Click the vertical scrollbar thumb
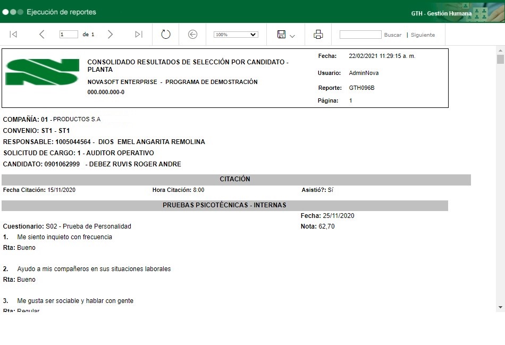Viewport: 505px width, 345px height. (500, 59)
